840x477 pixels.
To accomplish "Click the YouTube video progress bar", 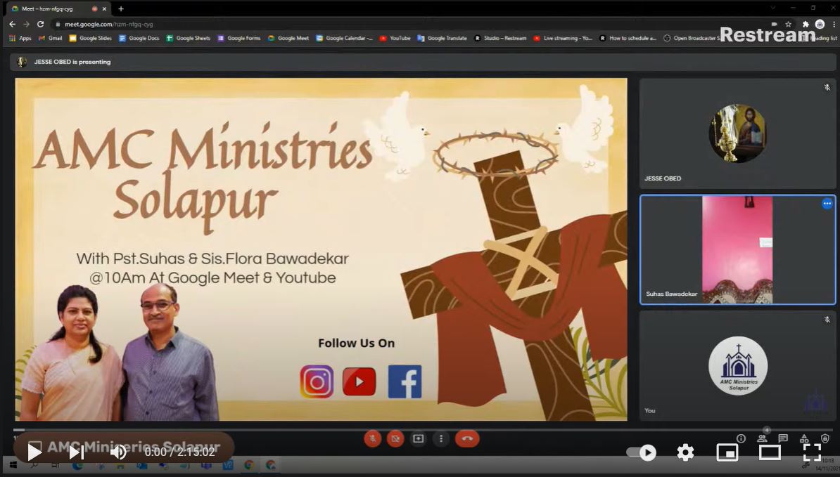I will [x=424, y=430].
